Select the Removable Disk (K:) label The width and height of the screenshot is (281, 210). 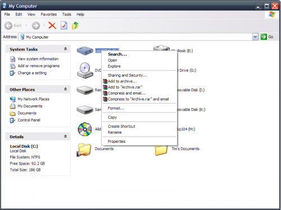191,110
